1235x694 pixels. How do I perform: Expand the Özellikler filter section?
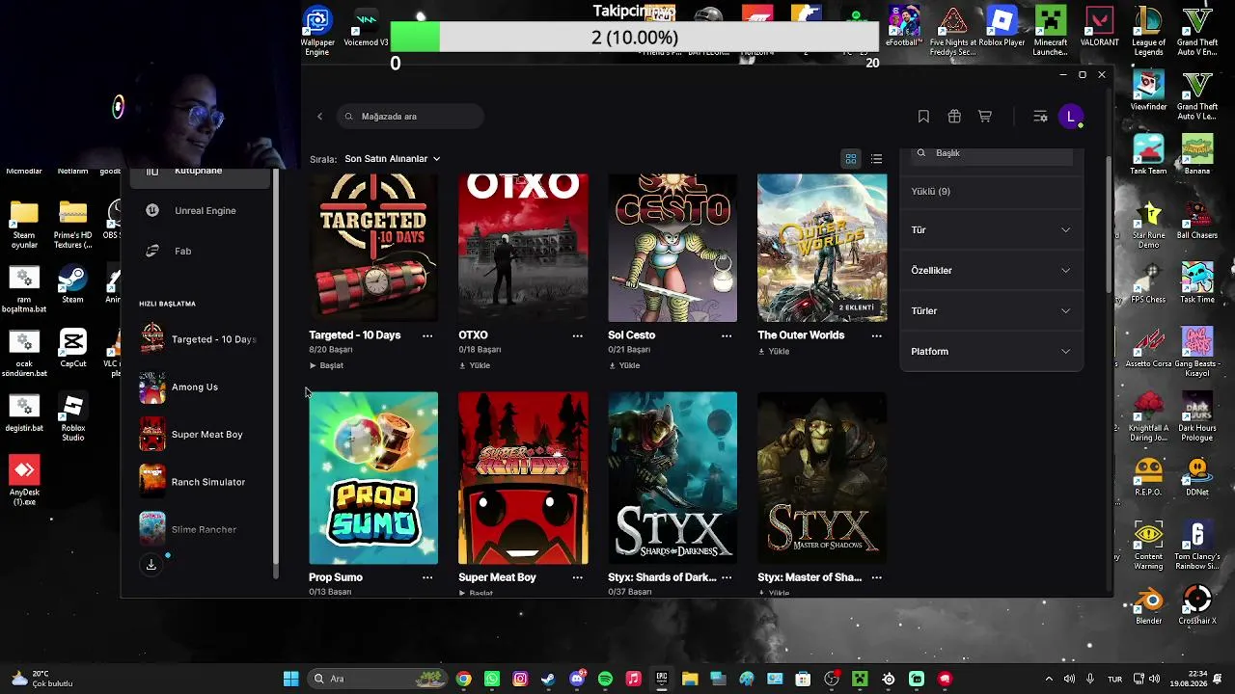[991, 271]
